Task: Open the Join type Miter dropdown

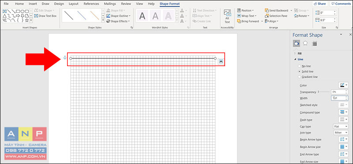Action: coord(341,133)
